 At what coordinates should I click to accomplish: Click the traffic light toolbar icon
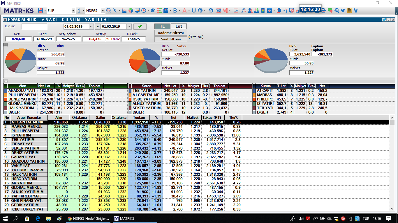(263, 11)
